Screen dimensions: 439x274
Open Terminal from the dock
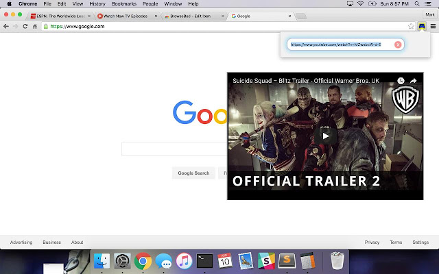pos(204,260)
